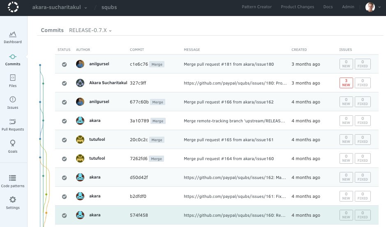Screen dimensions: 386x227
Task: Click status check for commit 574f458
Action: 64,216
